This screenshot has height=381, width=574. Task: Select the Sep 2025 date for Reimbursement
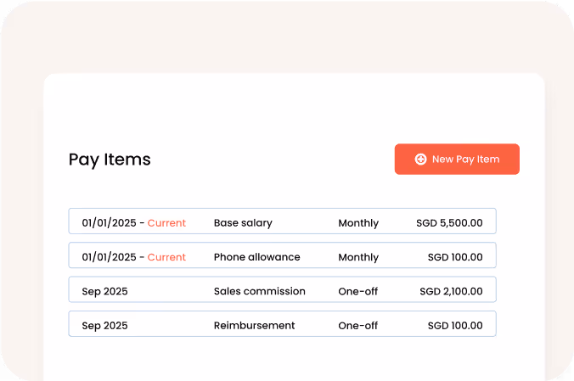pyautogui.click(x=104, y=325)
